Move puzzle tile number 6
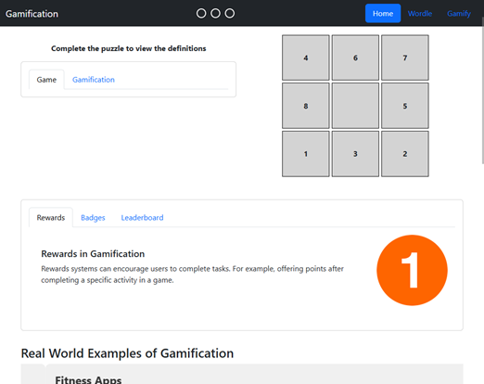This screenshot has width=484, height=384. 355,58
